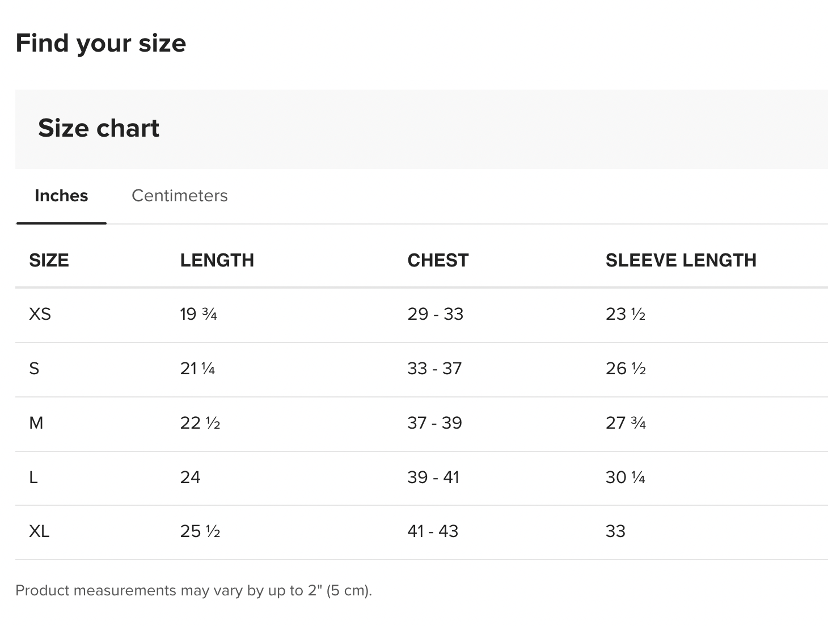This screenshot has width=828, height=626.
Task: Select the Inches tab
Action: pos(61,196)
